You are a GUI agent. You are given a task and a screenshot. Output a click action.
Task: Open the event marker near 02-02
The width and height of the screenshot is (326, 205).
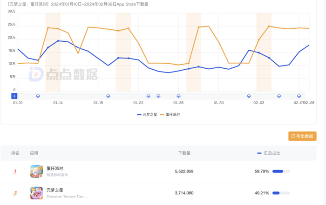click(x=249, y=96)
